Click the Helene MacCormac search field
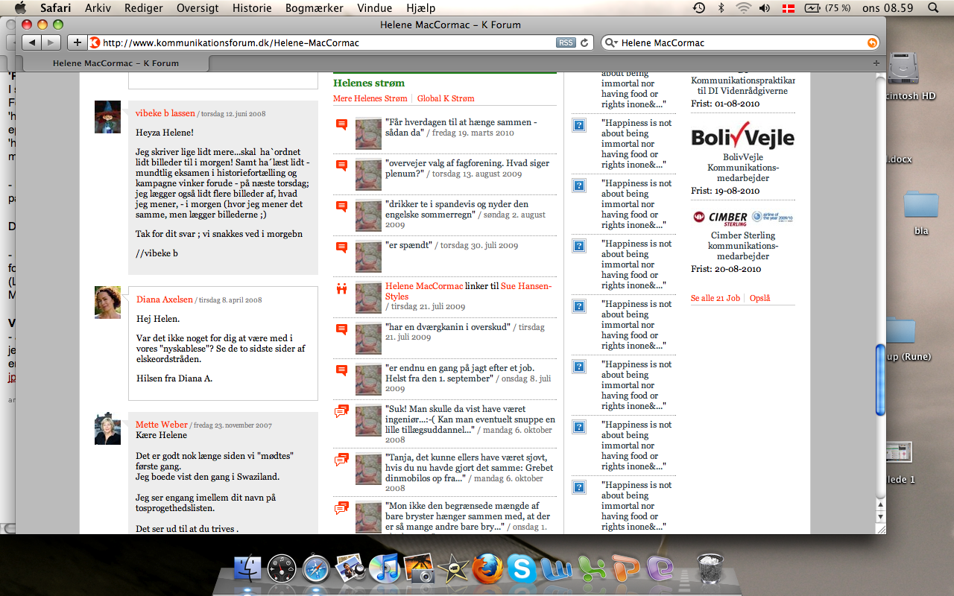 (742, 42)
